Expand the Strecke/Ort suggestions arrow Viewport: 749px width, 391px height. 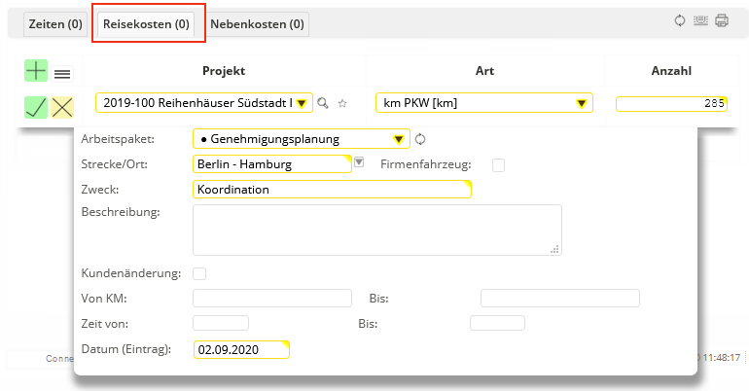tap(359, 163)
